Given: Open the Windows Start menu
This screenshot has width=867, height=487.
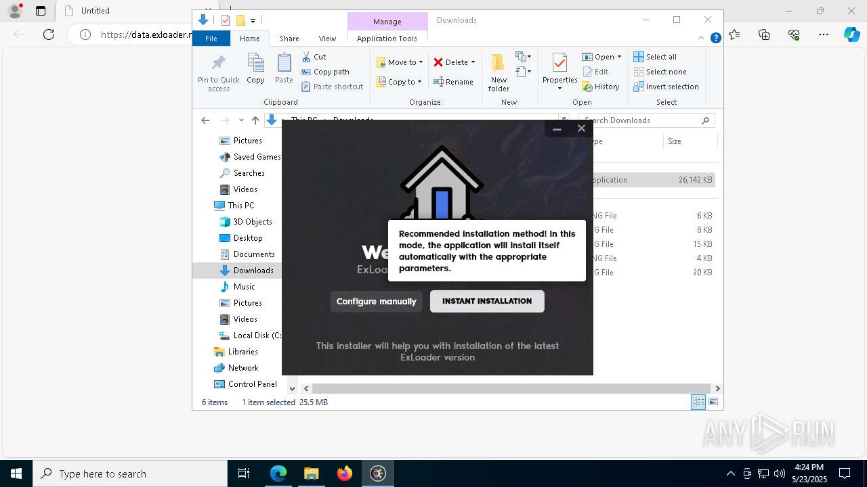Looking at the screenshot, I should pyautogui.click(x=16, y=473).
